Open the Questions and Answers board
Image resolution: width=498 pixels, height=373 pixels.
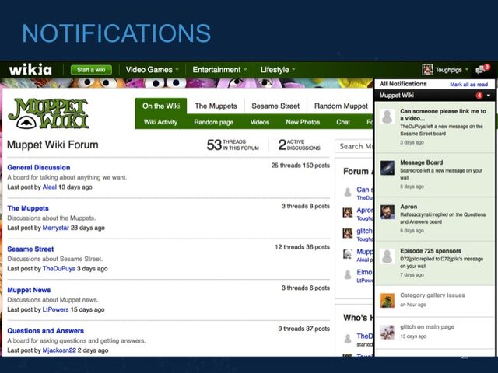45,331
